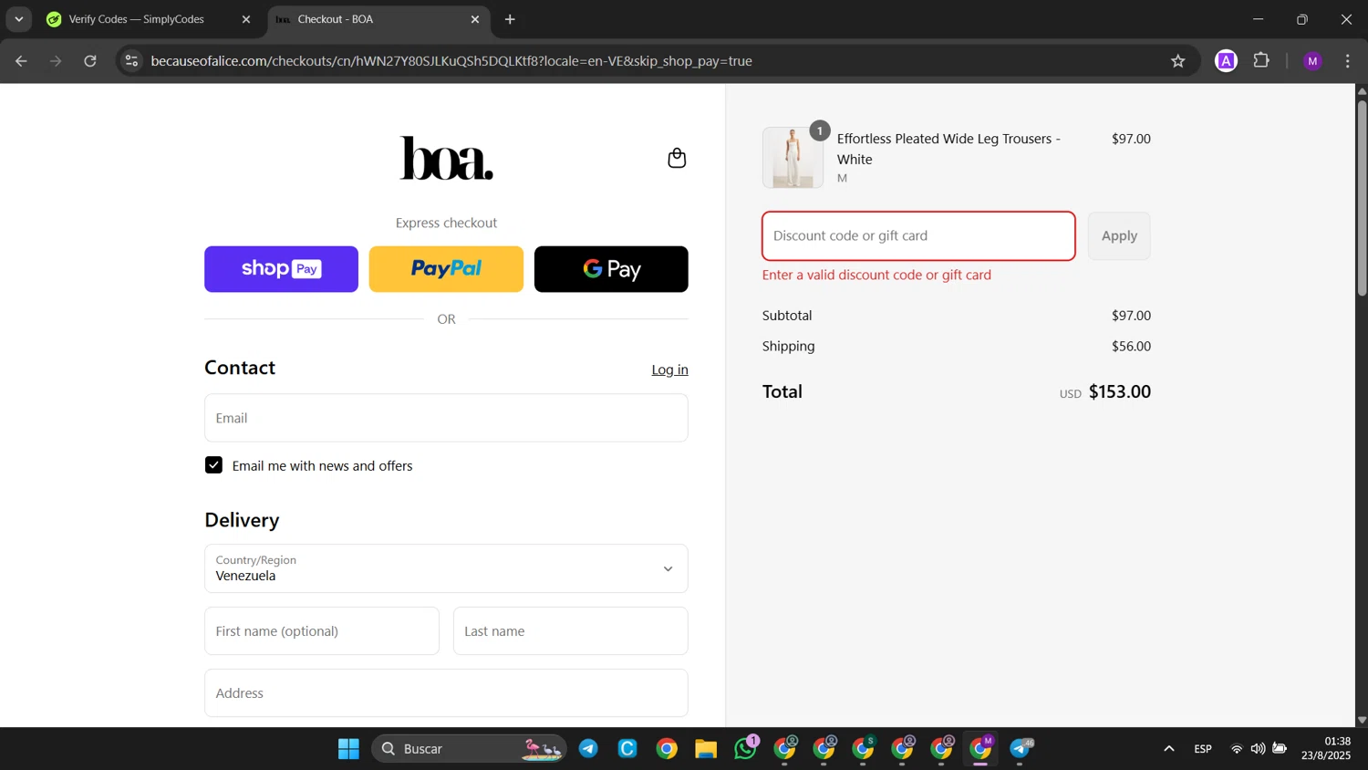Viewport: 1368px width, 770px height.
Task: Show hidden system tray icons
Action: [x=1169, y=749]
